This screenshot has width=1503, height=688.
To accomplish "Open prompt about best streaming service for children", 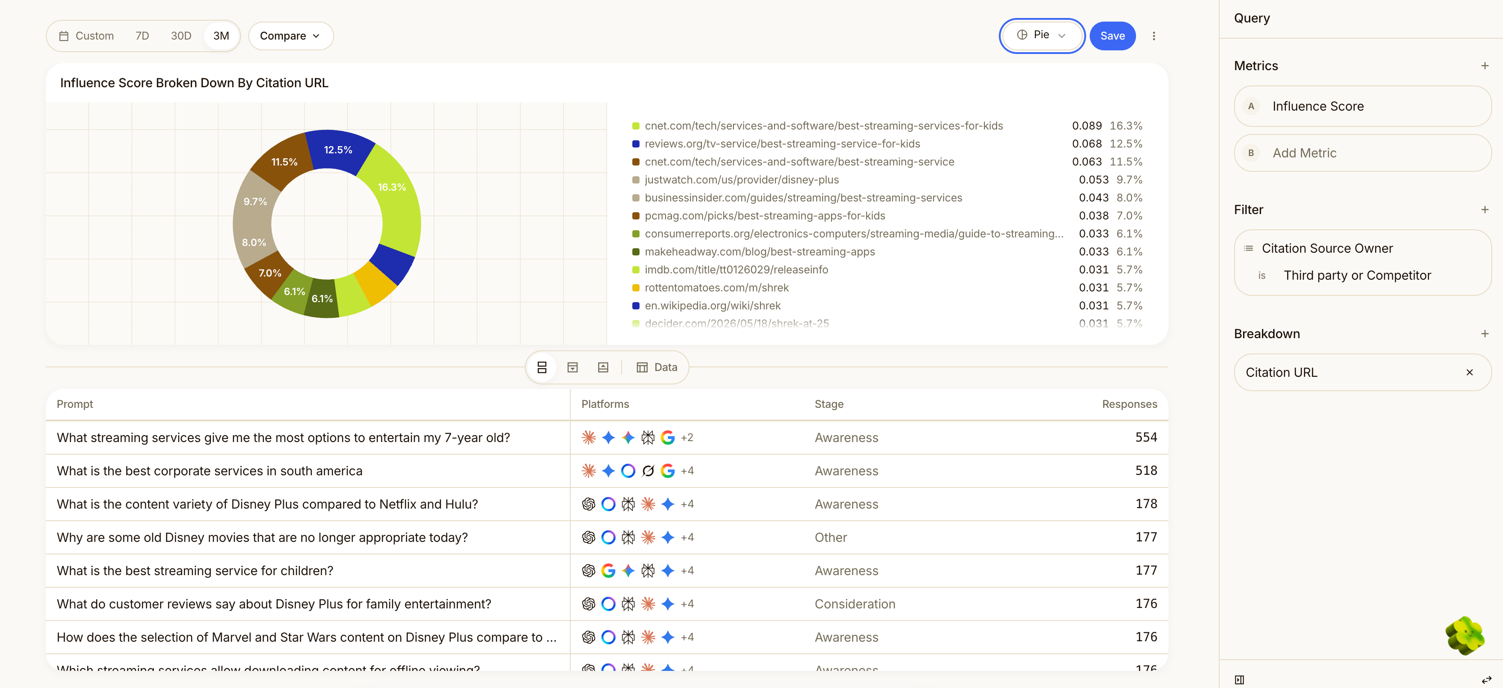I will 195,571.
